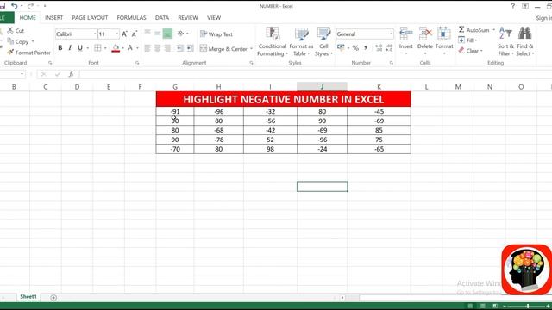Adjust the zoom slider in status bar
The image size is (552, 310).
point(528,307)
